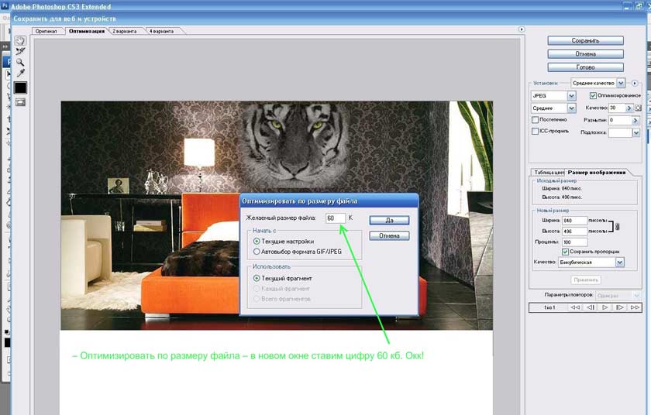Select the Hand tool icon
This screenshot has width=651, height=415.
pos(20,40)
